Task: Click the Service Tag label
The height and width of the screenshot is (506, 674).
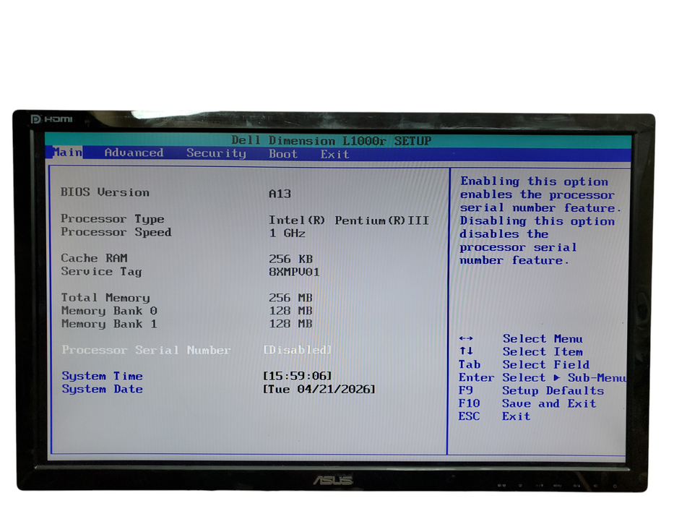Action: [101, 272]
